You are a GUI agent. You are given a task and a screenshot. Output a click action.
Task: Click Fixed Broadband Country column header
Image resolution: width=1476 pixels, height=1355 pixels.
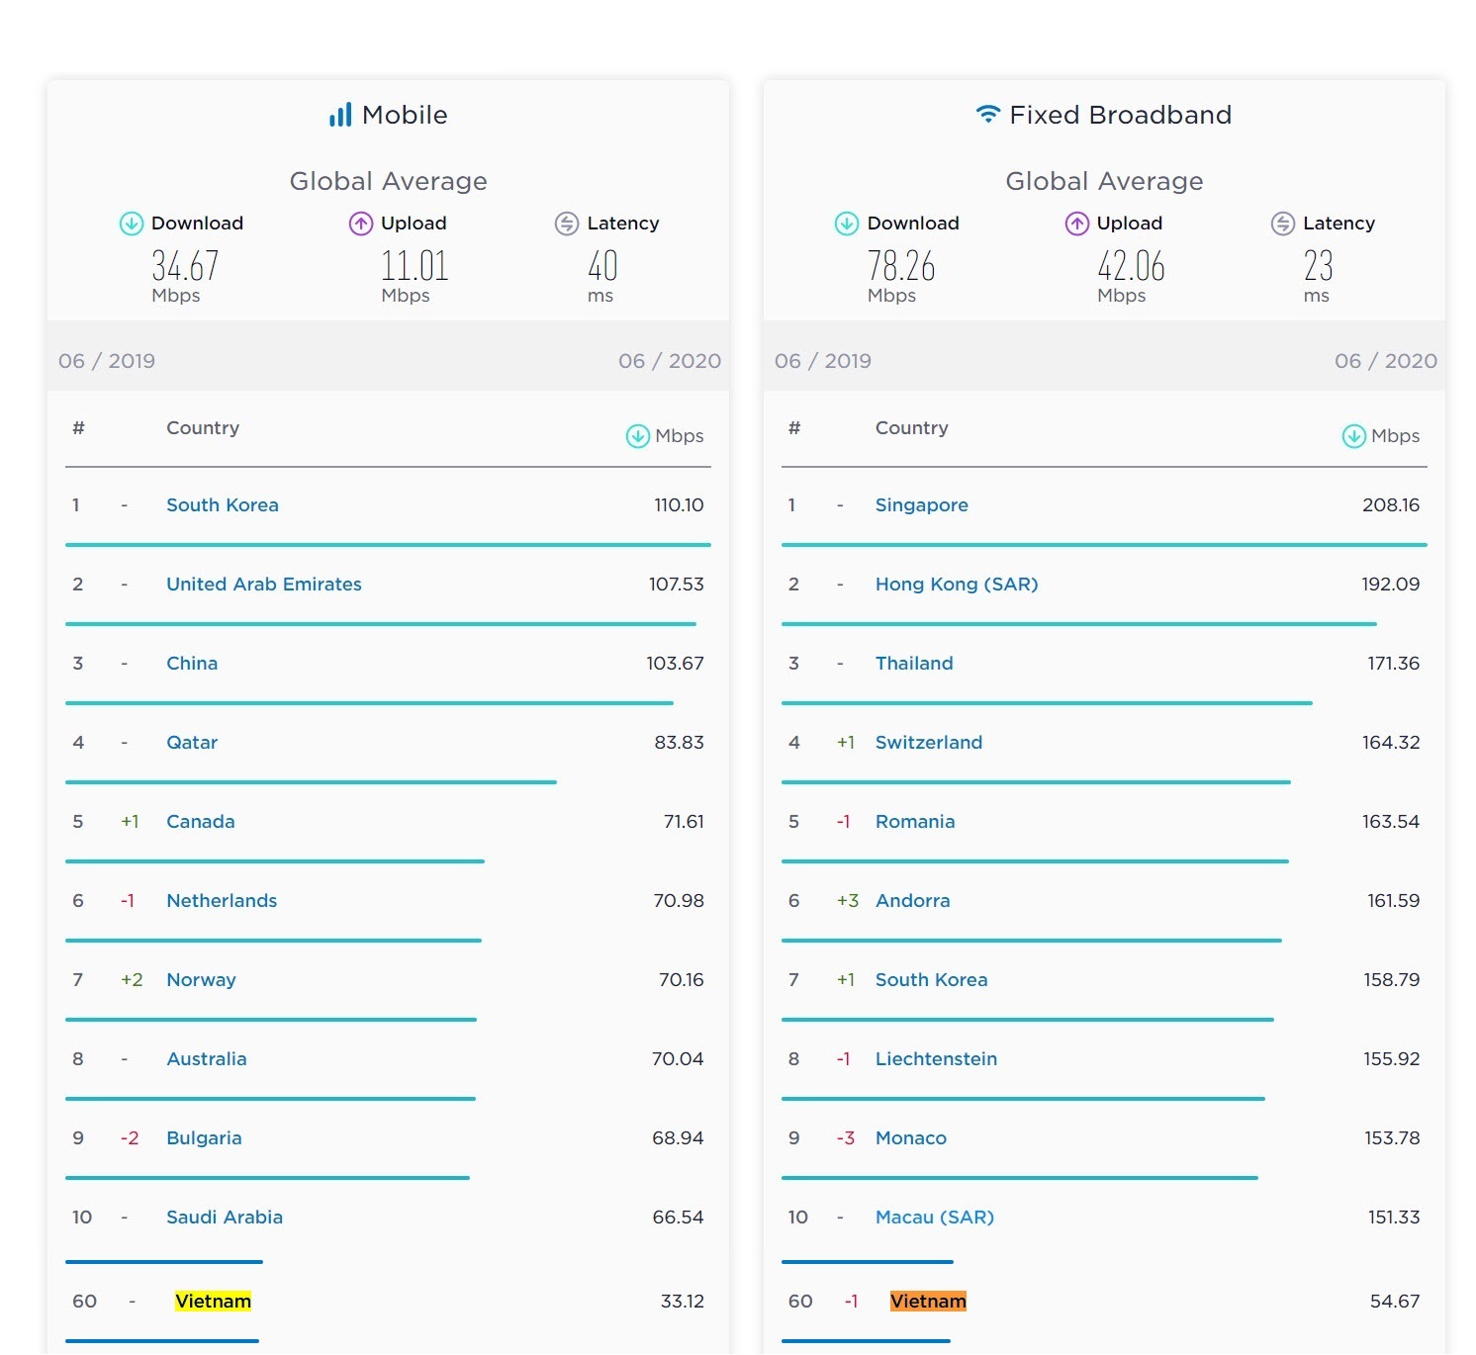(912, 428)
